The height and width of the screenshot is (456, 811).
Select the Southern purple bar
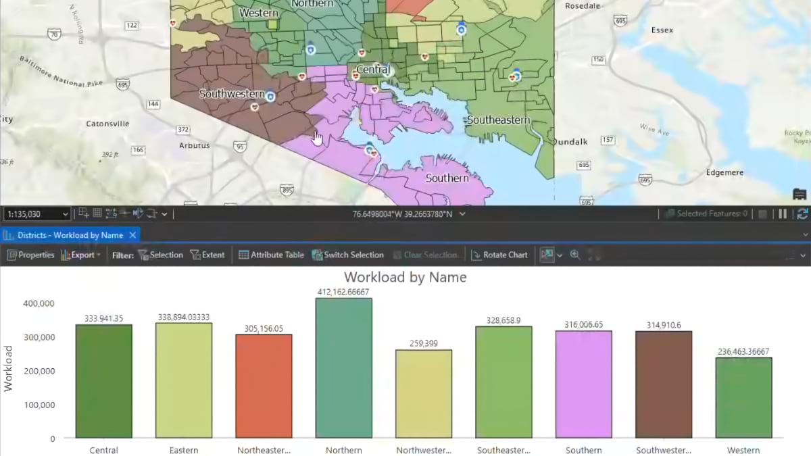pos(584,384)
